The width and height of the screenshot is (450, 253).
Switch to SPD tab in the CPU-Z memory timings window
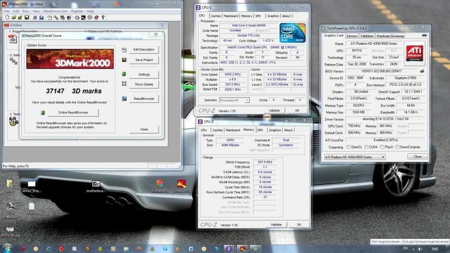[260, 130]
